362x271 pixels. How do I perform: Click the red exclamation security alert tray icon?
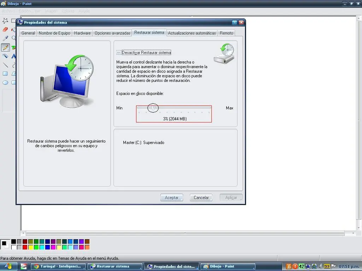pyautogui.click(x=295, y=266)
